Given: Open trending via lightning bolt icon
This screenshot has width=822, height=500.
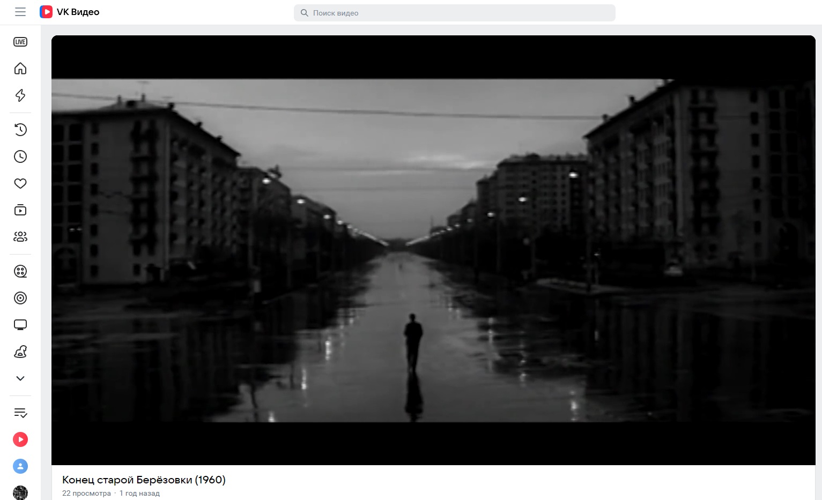Looking at the screenshot, I should (x=20, y=95).
